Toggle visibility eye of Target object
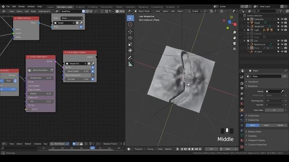The height and width of the screenshot is (162, 289). [282, 23]
